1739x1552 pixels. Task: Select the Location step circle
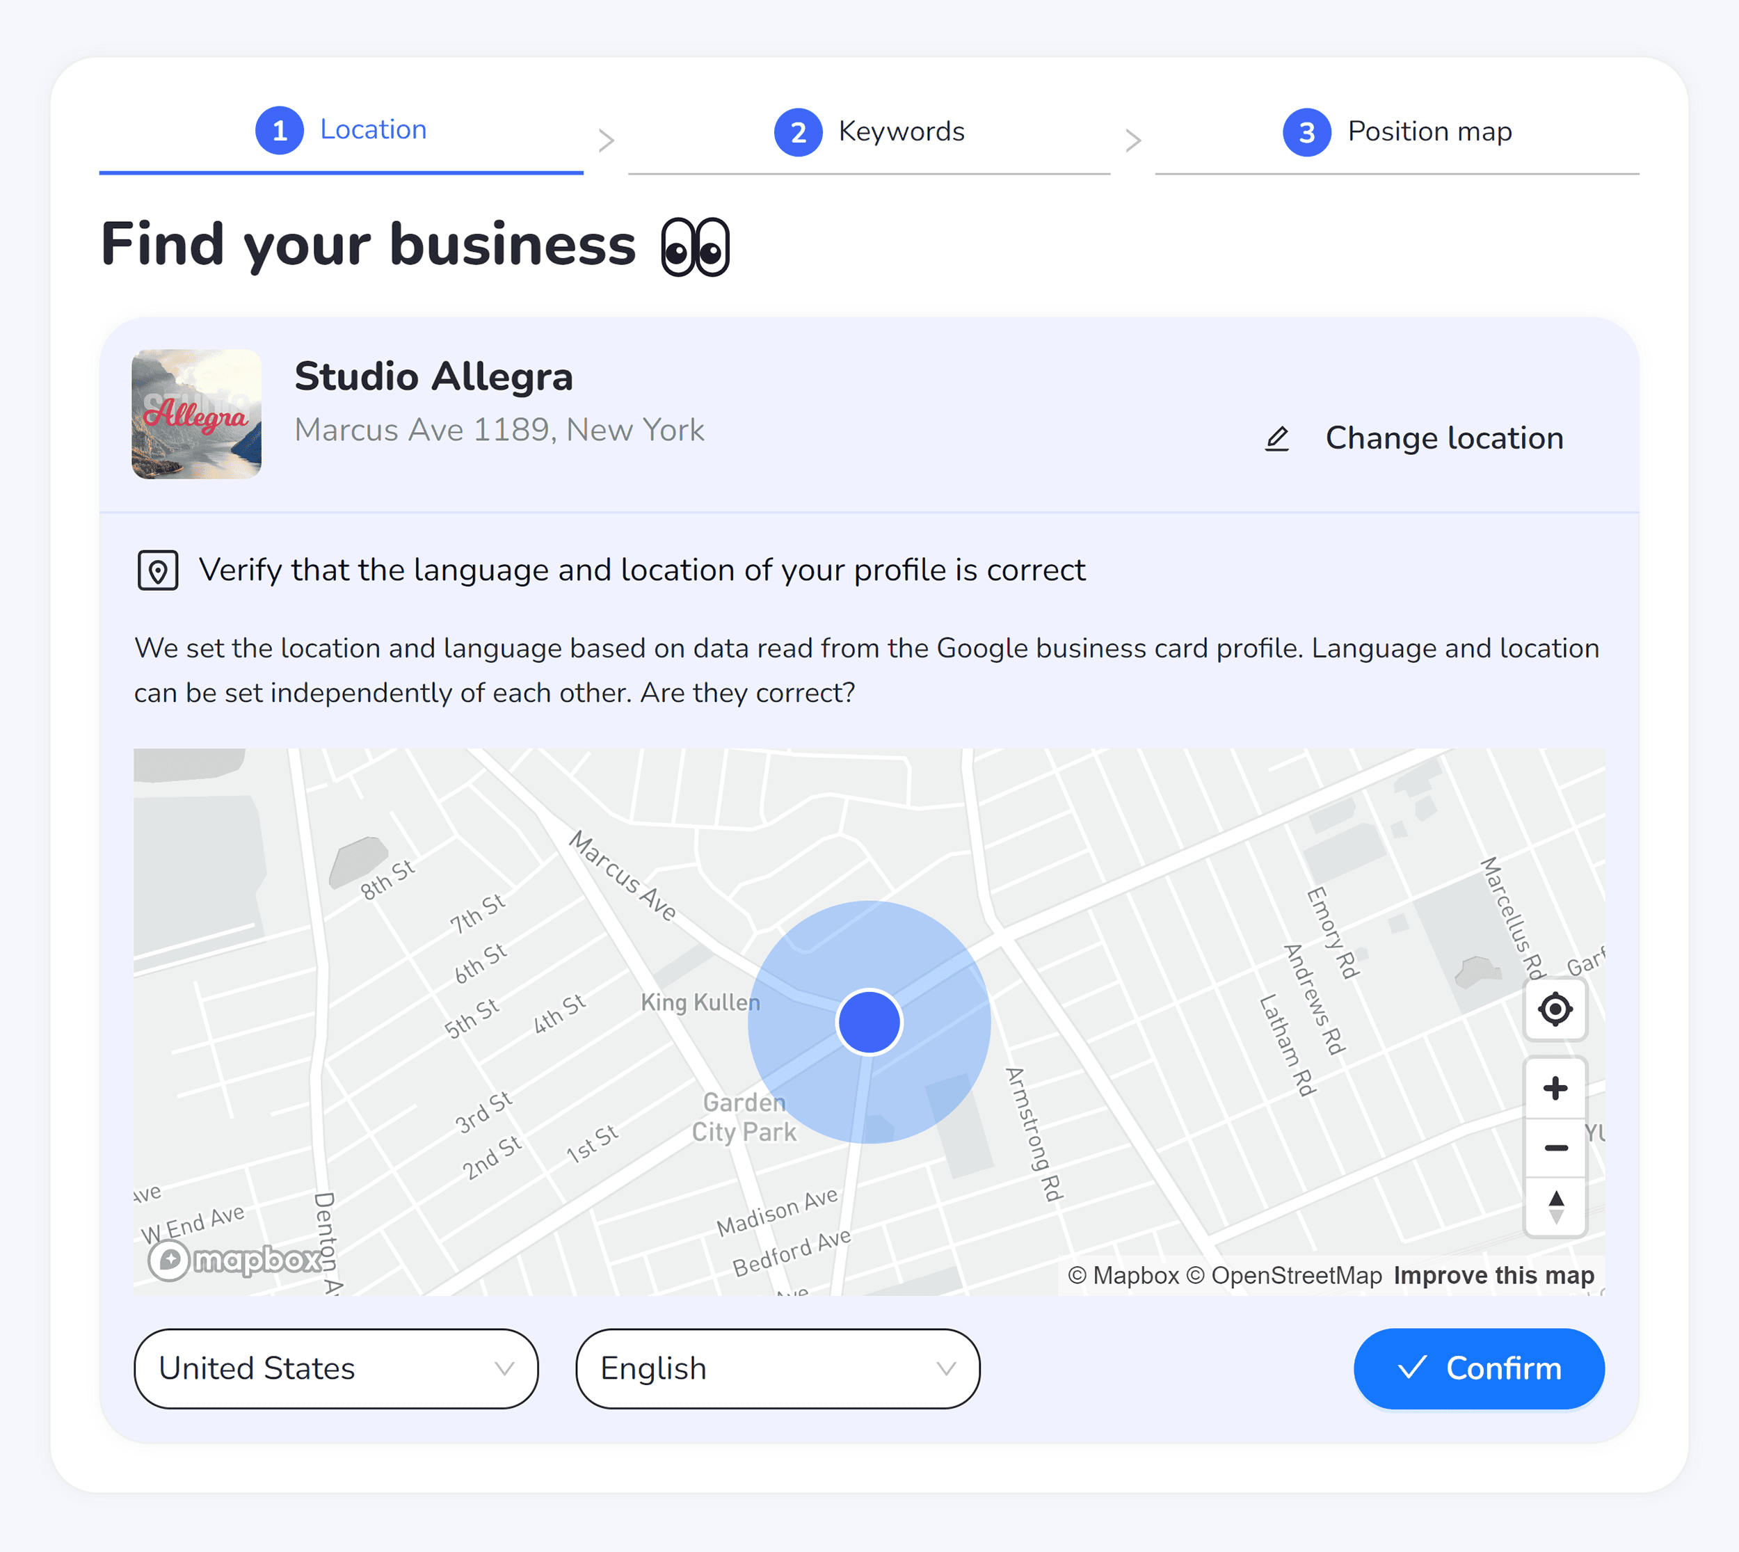280,129
